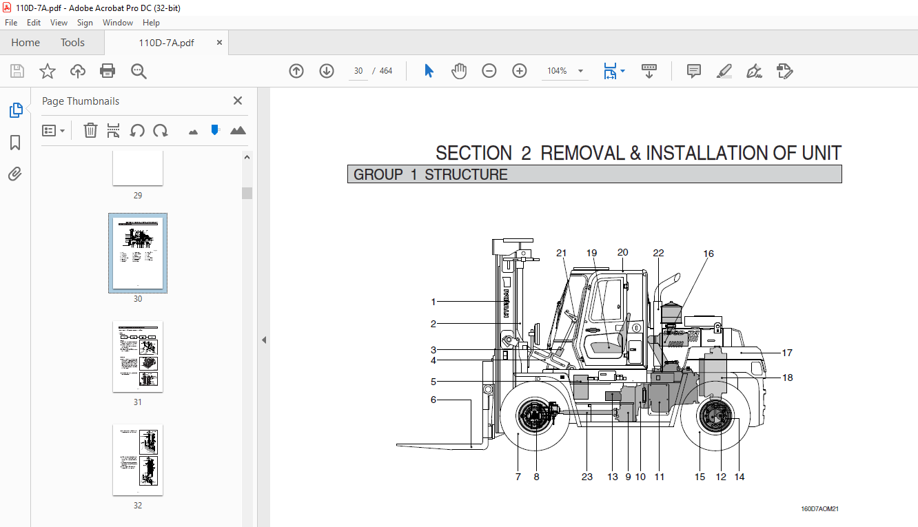Delete selected pages trash icon

90,130
